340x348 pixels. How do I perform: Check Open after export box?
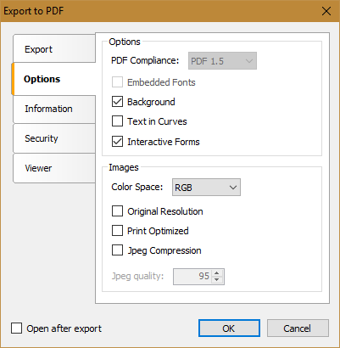(16, 328)
